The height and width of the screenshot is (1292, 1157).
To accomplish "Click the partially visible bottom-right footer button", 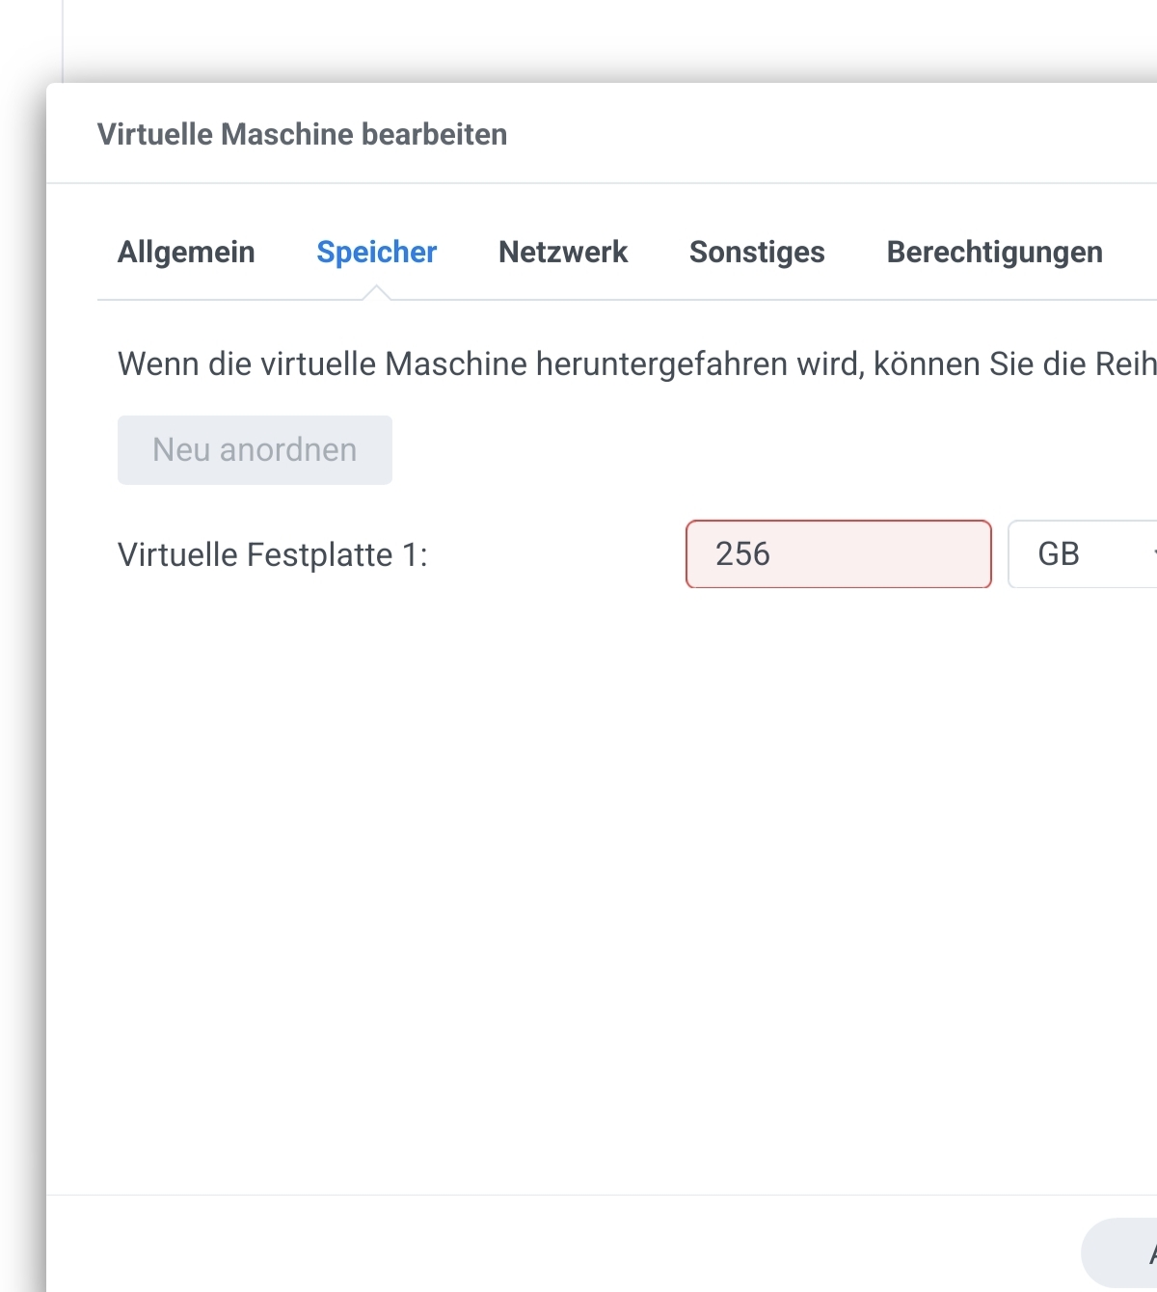I will [x=1123, y=1252].
